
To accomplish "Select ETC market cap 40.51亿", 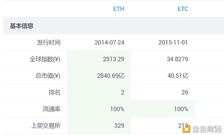I will pos(178,76).
